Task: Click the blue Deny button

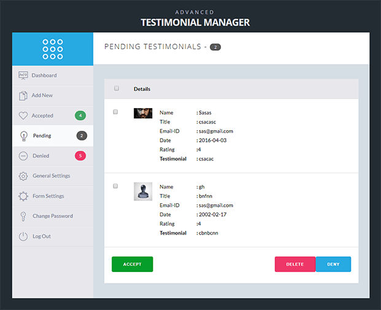Action: click(333, 264)
